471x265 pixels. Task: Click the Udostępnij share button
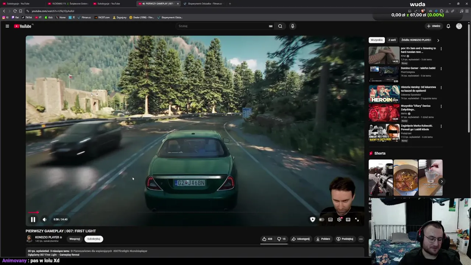pyautogui.click(x=301, y=239)
